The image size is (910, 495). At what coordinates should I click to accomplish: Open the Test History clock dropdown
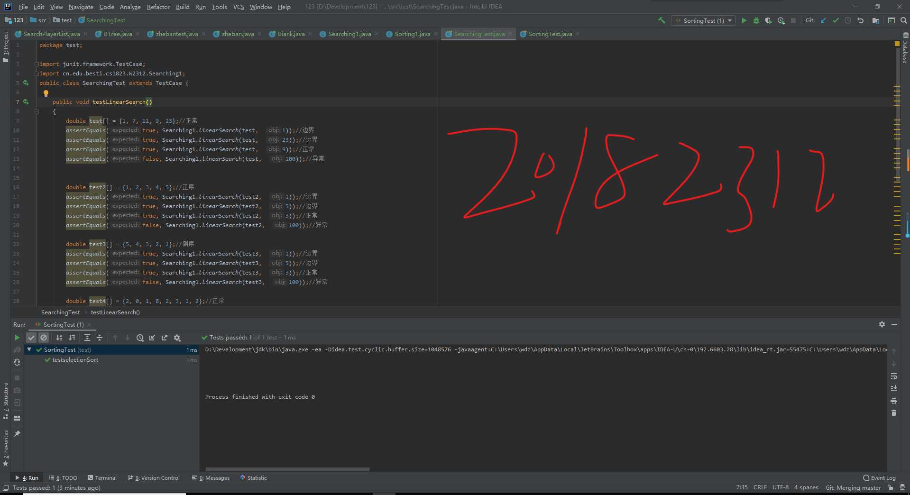click(140, 338)
